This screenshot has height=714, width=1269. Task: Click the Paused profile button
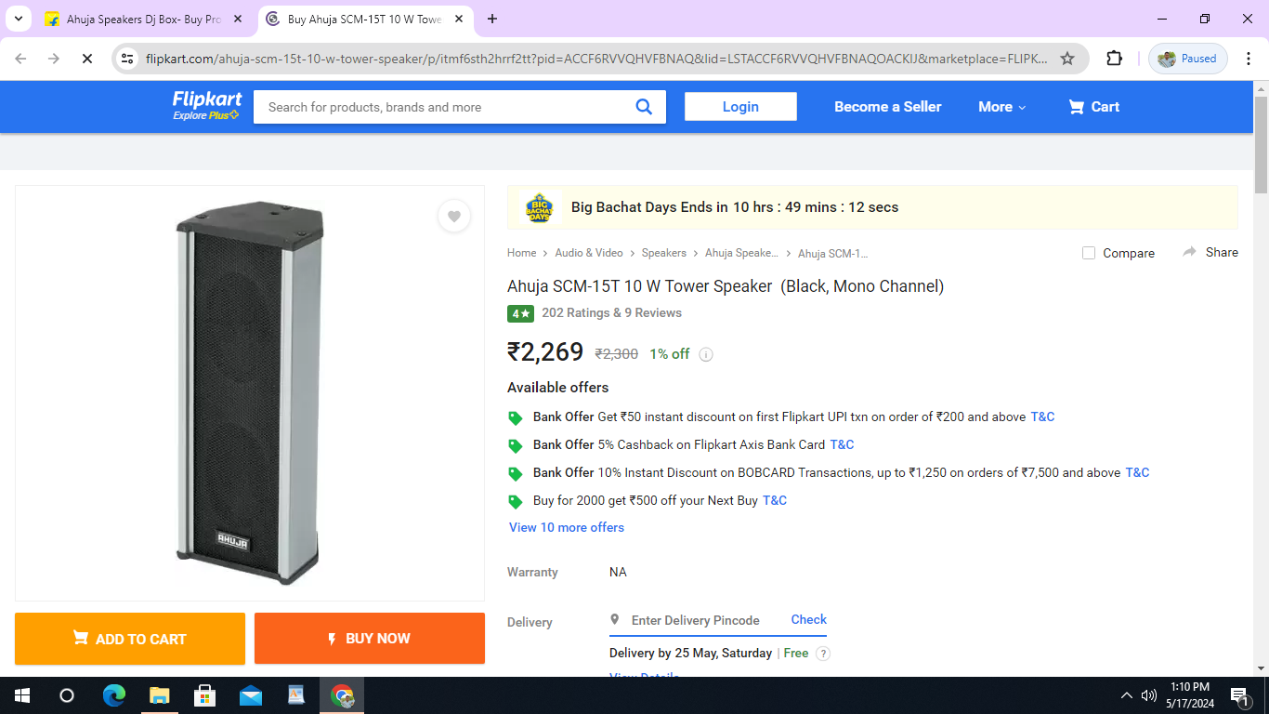coord(1188,59)
